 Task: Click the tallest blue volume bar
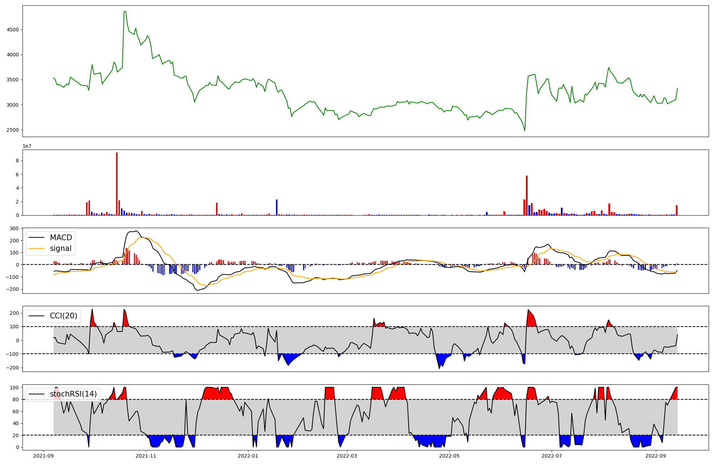277,207
